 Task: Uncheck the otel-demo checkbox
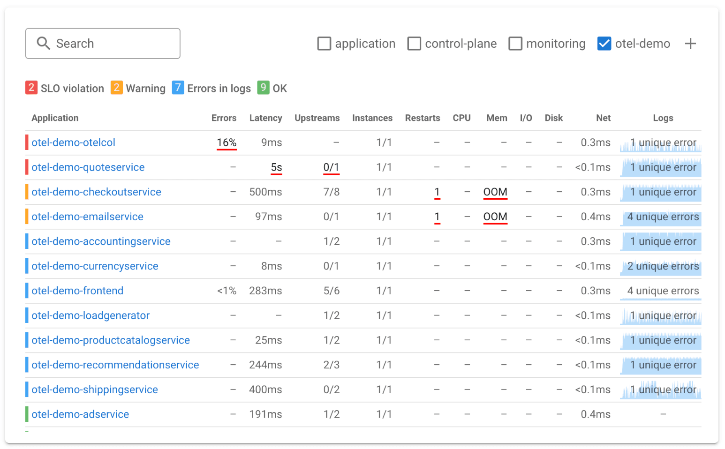604,44
